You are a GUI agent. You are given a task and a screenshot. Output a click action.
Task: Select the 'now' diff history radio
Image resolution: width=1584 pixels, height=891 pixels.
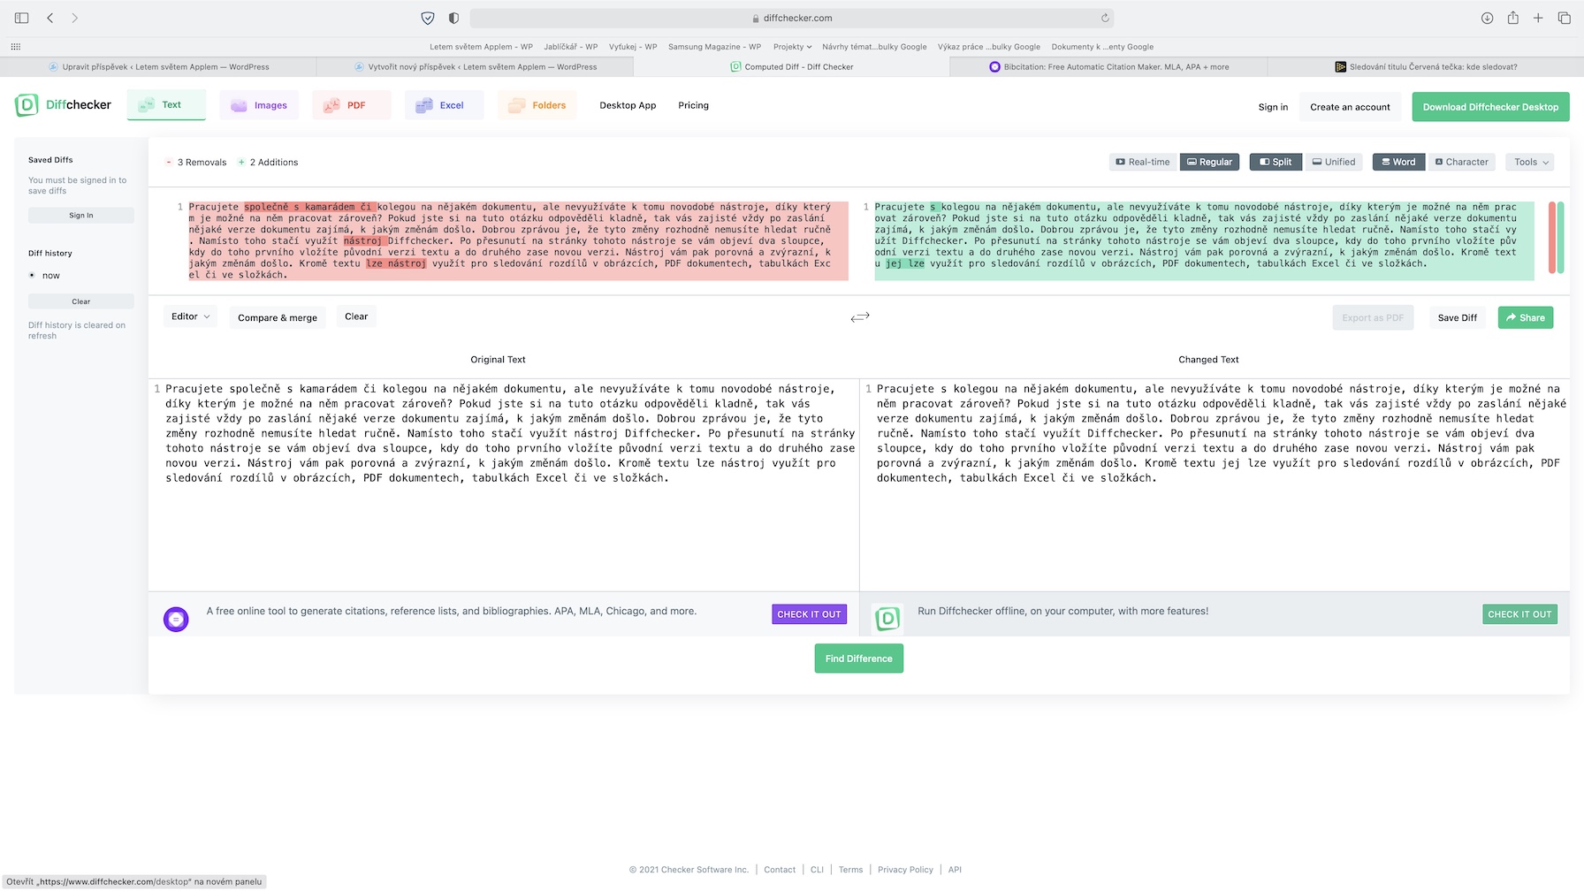click(33, 276)
